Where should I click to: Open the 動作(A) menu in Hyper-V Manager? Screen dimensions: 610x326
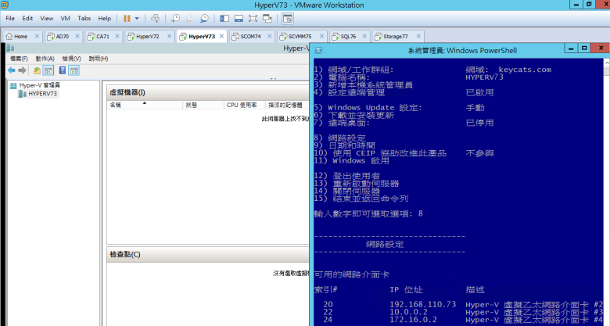click(44, 59)
